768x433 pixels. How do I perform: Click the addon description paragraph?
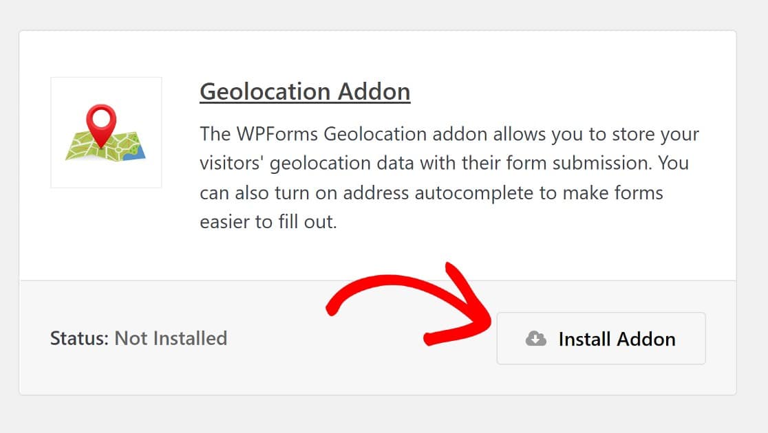(449, 177)
